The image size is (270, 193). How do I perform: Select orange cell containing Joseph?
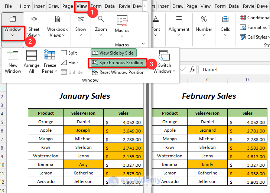pyautogui.click(x=83, y=130)
